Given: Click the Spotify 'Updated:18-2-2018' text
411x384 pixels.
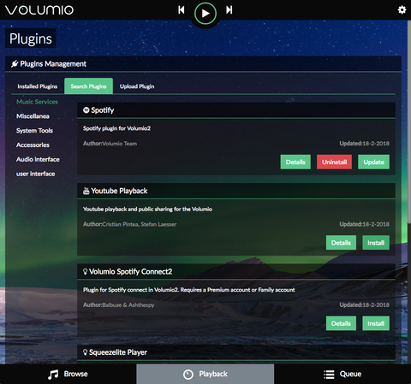Looking at the screenshot, I should click(364, 144).
